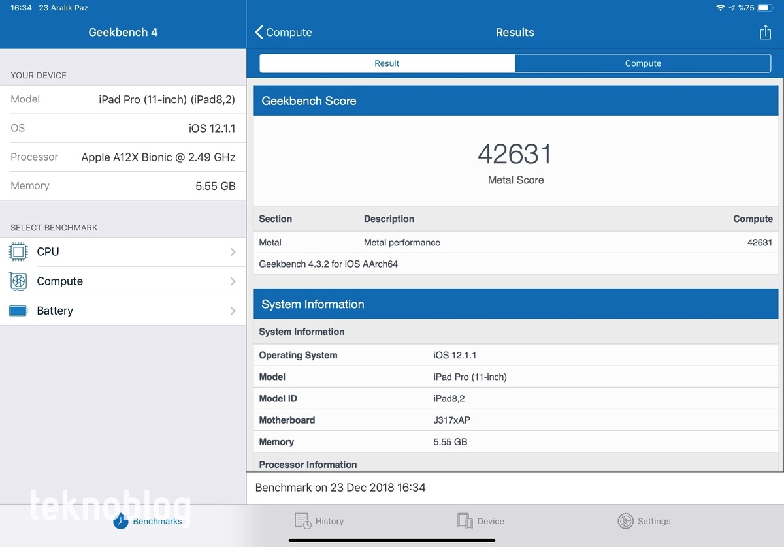The image size is (784, 547).
Task: Tap the 42631 Metal Score number
Action: [x=515, y=155]
